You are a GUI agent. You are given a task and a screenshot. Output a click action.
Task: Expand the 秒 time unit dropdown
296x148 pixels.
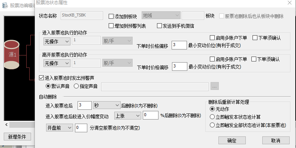click(x=106, y=105)
